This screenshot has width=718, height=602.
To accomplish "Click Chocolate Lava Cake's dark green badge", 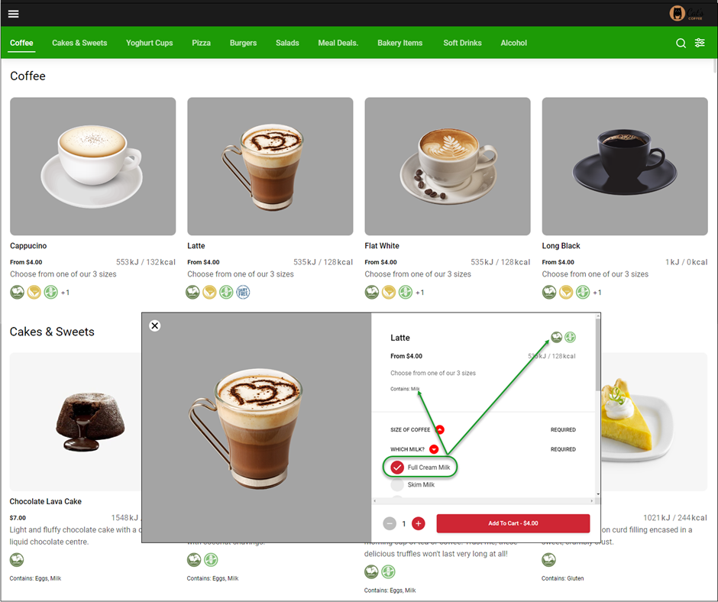I will pos(17,559).
